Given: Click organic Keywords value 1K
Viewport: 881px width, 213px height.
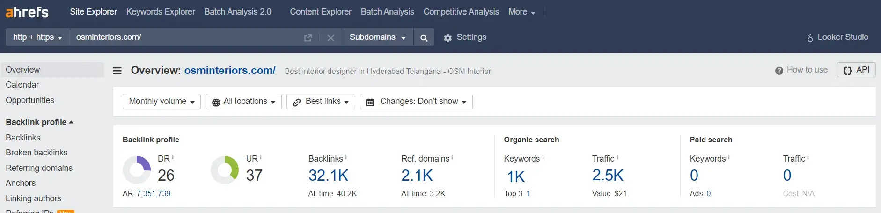Looking at the screenshot, I should coord(516,177).
